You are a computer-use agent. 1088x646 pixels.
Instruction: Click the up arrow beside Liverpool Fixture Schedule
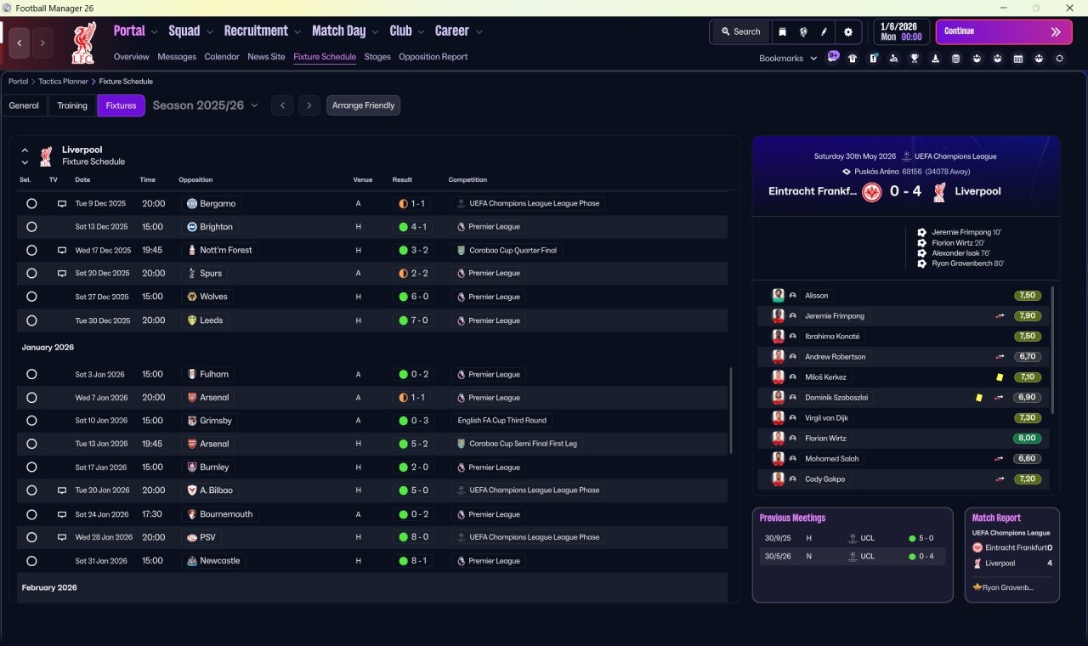click(x=25, y=150)
